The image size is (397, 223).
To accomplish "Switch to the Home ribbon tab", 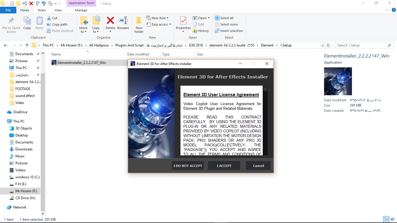I will click(25, 10).
